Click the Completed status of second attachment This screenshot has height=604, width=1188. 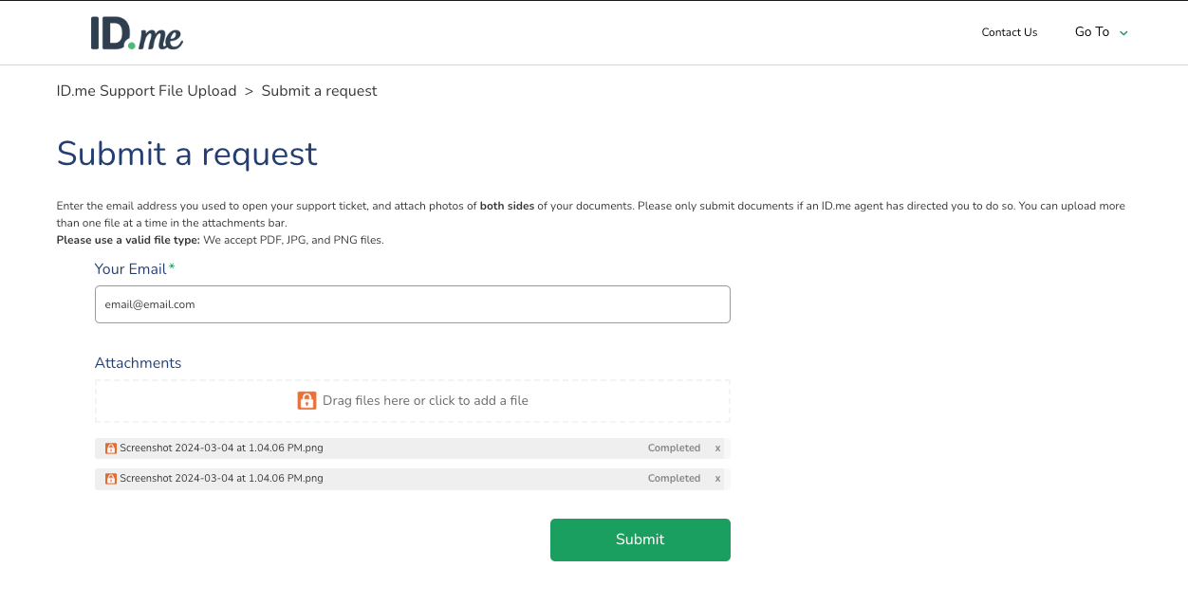(674, 479)
